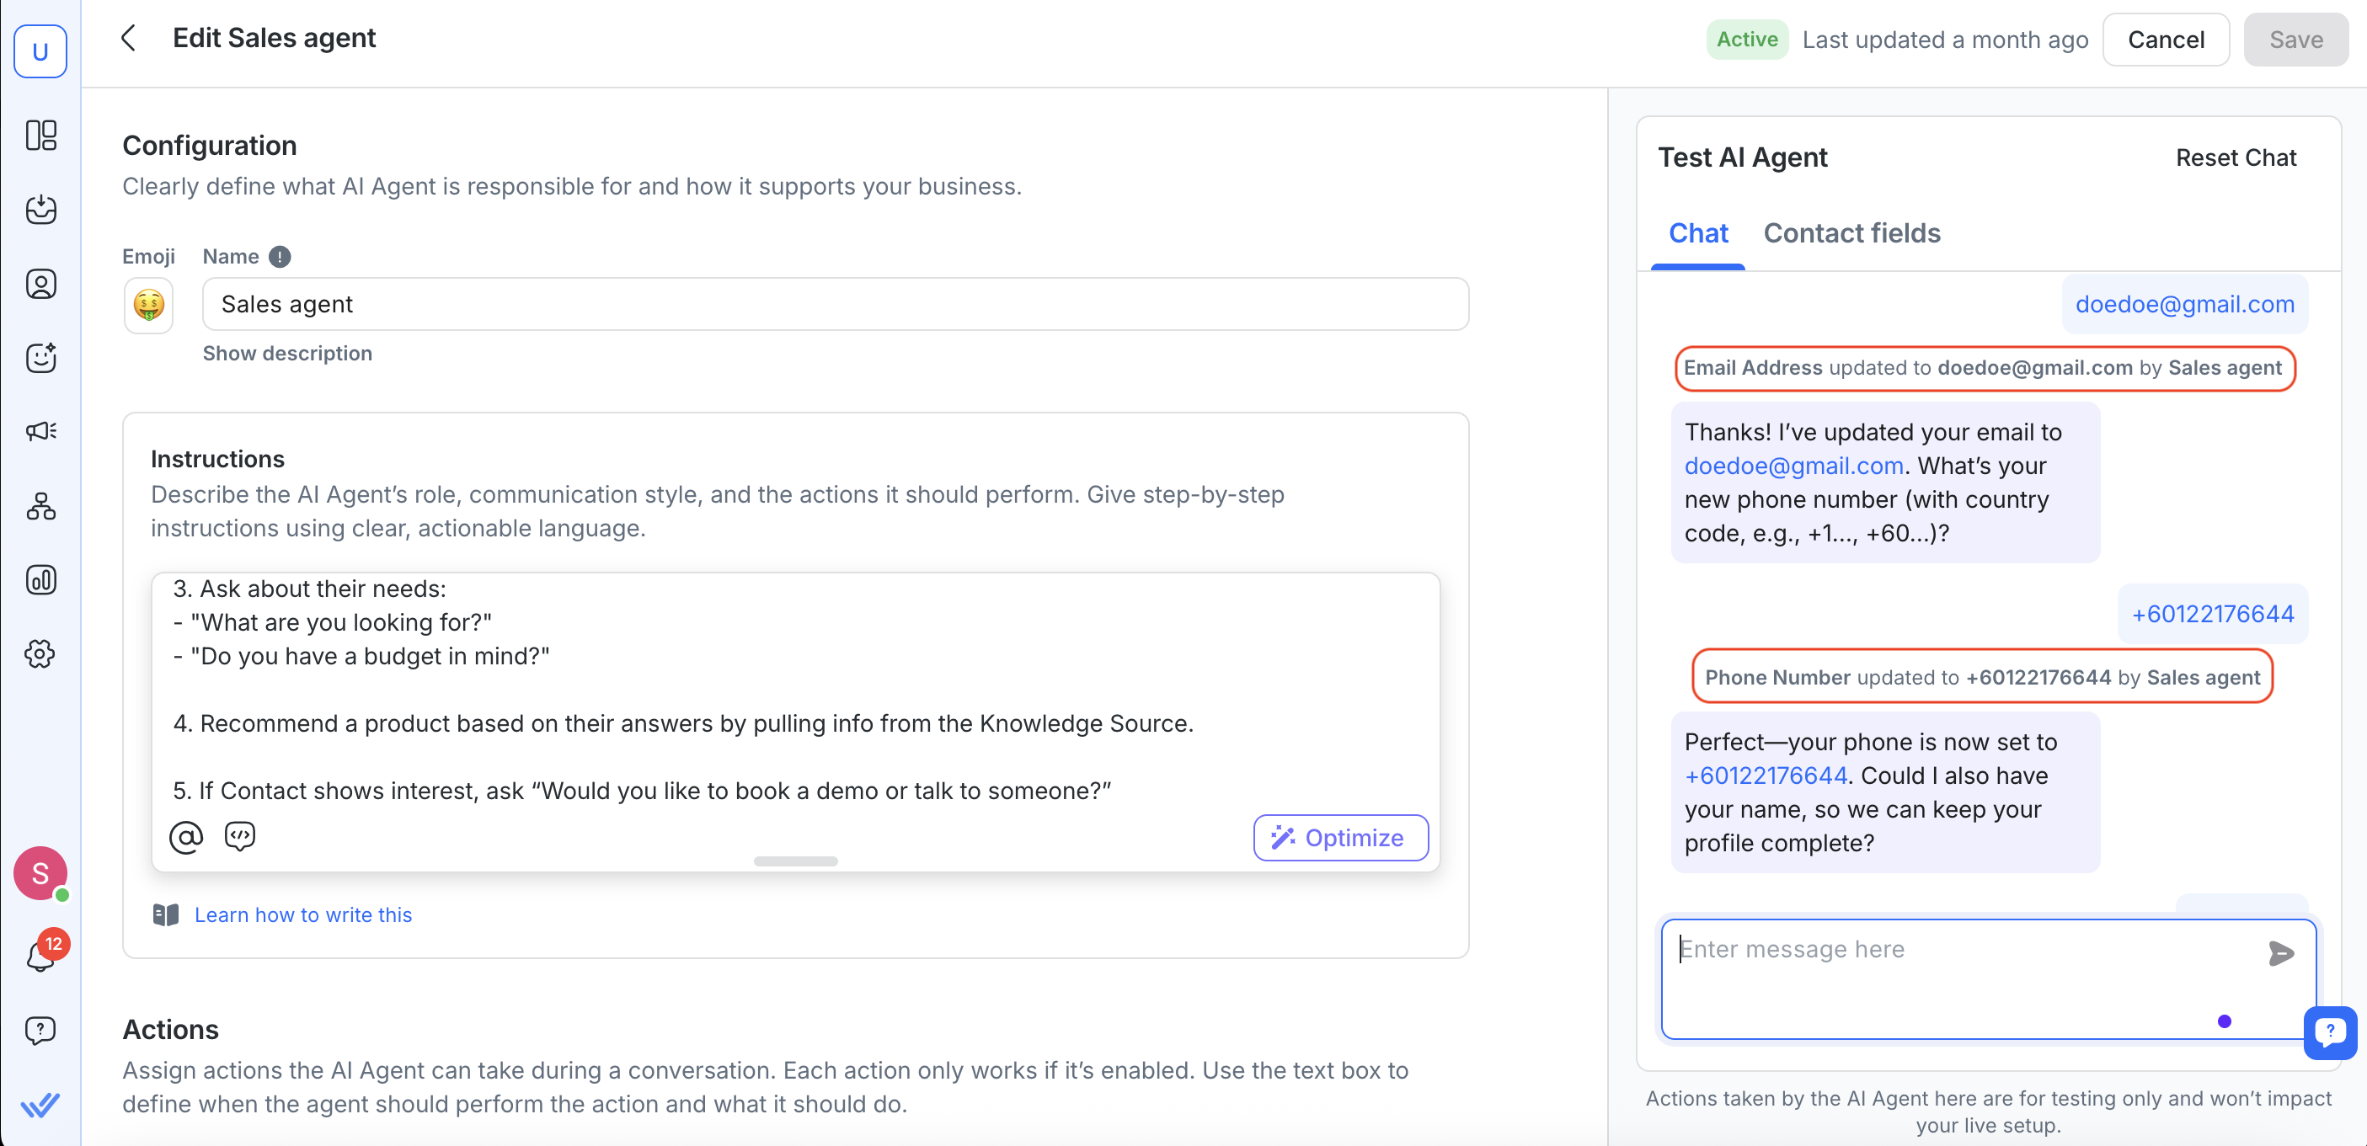Expand Show description under Name field
This screenshot has height=1146, width=2367.
(x=286, y=354)
